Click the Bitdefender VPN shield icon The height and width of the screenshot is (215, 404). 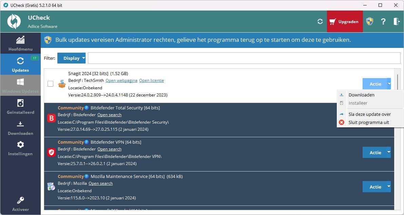coord(51,153)
